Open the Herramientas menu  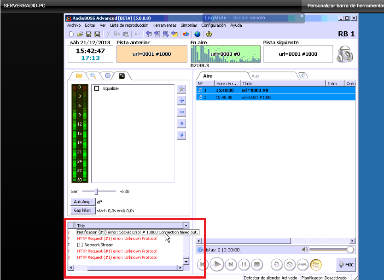pos(164,25)
